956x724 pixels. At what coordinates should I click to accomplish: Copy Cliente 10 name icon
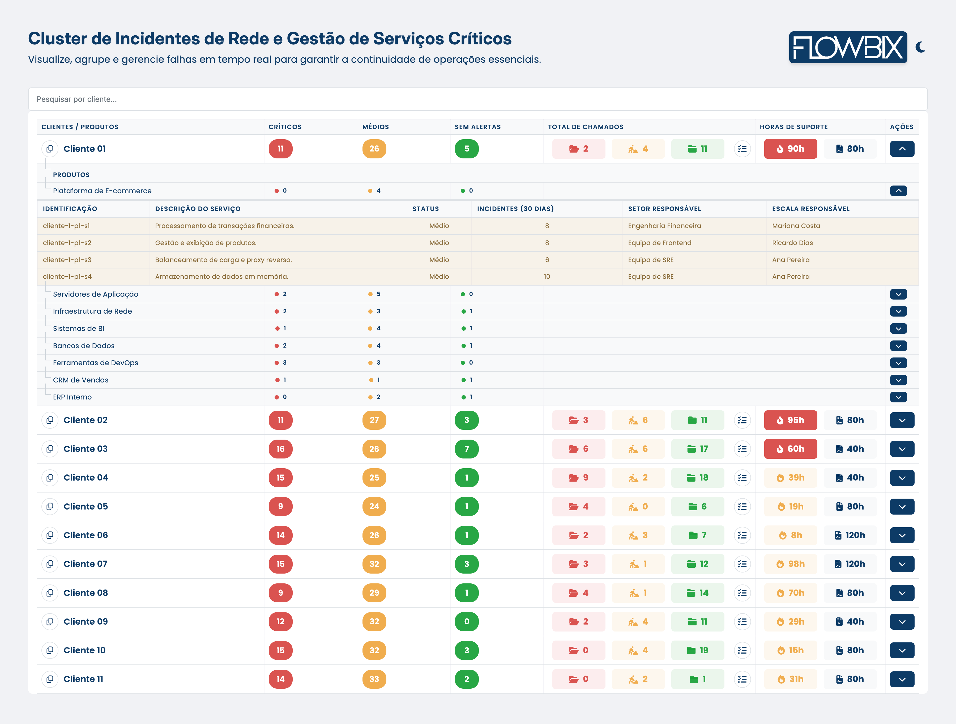(x=50, y=650)
